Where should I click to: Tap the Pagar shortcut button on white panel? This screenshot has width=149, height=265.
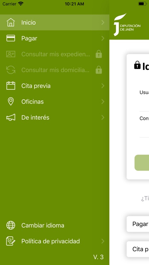pyautogui.click(x=138, y=224)
